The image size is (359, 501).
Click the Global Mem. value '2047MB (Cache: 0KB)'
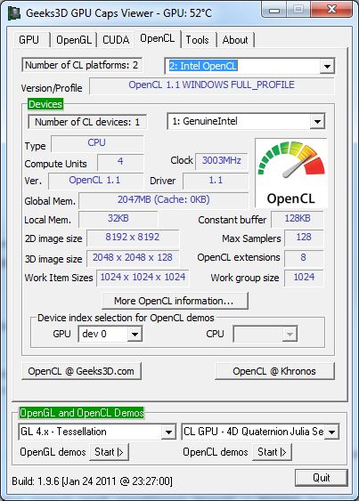pyautogui.click(x=164, y=200)
